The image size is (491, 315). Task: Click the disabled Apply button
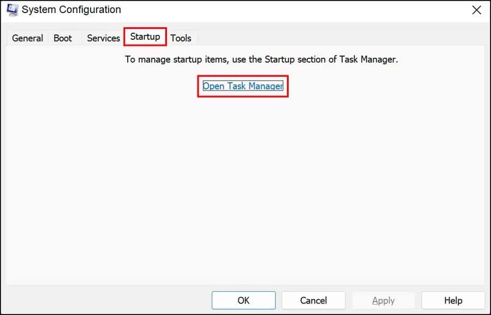tap(384, 300)
